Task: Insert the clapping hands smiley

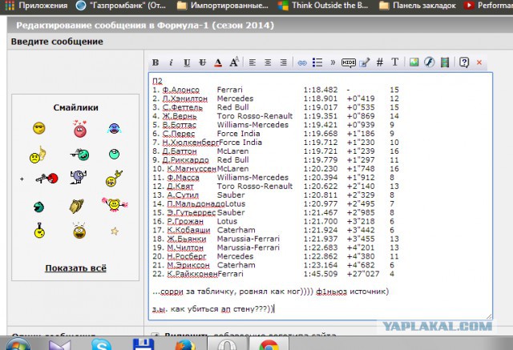Action: (x=76, y=206)
